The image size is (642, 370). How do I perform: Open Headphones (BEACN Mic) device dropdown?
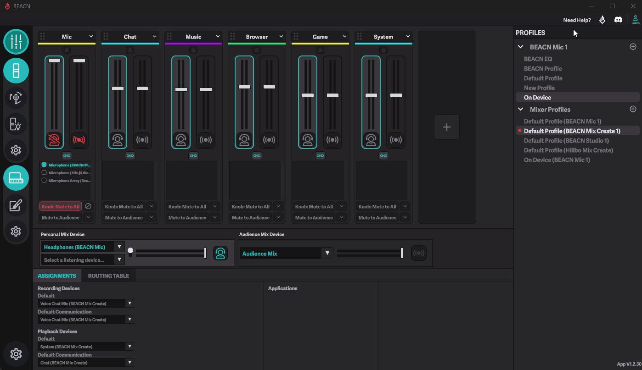[83, 247]
